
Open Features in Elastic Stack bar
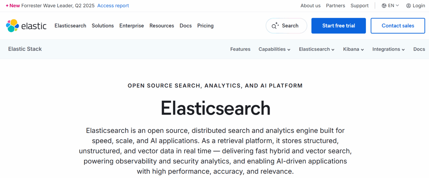pyautogui.click(x=240, y=49)
